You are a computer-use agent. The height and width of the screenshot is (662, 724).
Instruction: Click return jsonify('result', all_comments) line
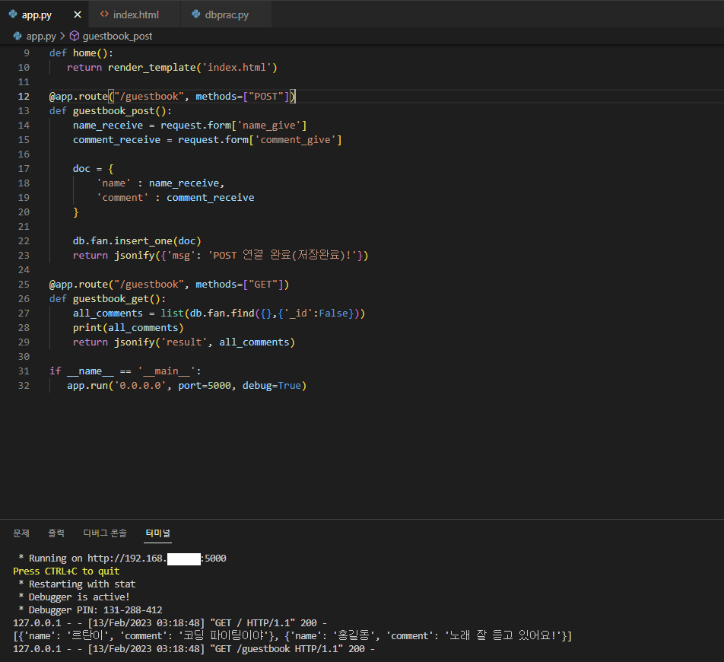click(184, 342)
